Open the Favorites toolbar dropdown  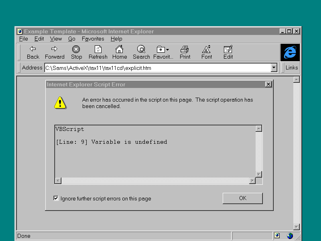coord(163,49)
